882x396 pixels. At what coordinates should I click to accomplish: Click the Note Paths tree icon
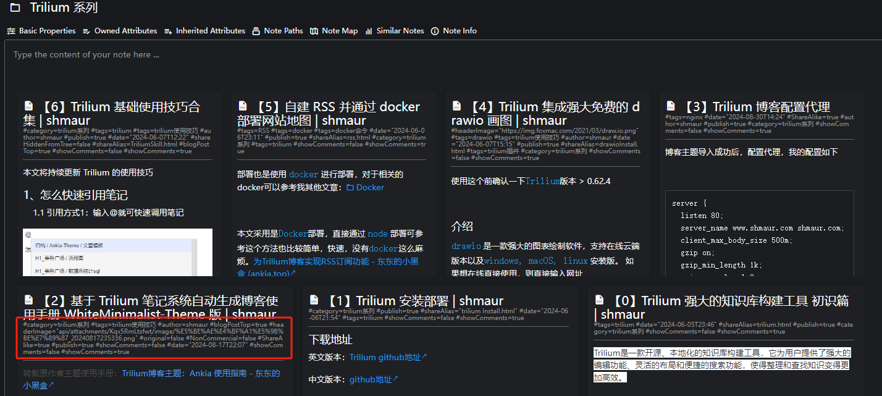[x=256, y=31]
